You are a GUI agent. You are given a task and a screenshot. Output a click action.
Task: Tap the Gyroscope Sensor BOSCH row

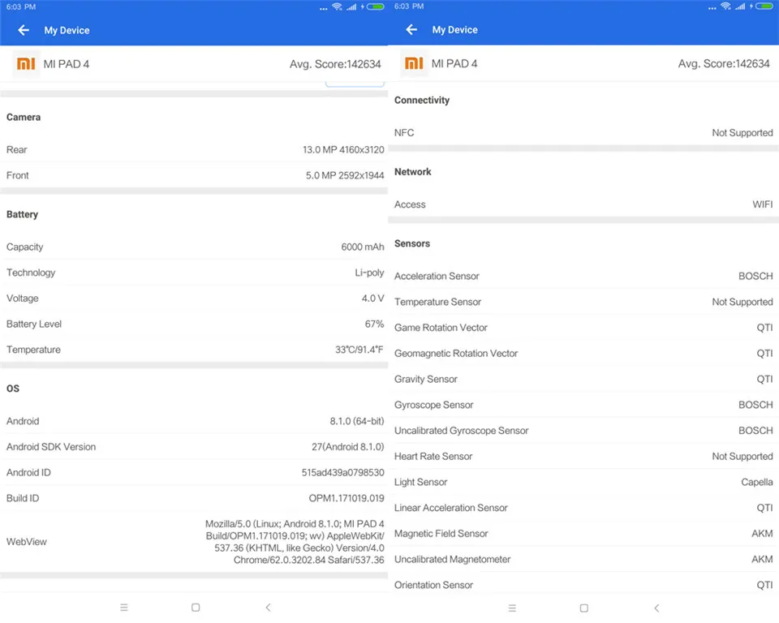click(x=583, y=405)
